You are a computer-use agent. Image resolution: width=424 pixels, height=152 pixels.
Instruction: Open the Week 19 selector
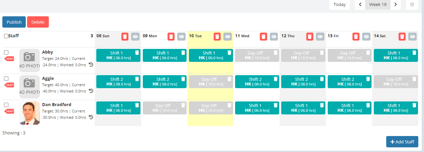pyautogui.click(x=378, y=5)
